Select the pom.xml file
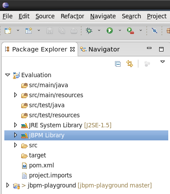 click(x=42, y=165)
